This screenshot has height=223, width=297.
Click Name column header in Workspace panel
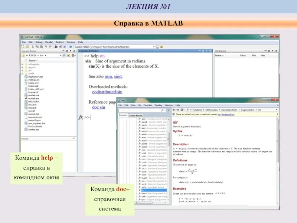tap(219, 55)
